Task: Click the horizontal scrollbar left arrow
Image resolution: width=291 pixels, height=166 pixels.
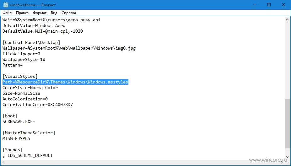Action: pyautogui.click(x=3, y=163)
